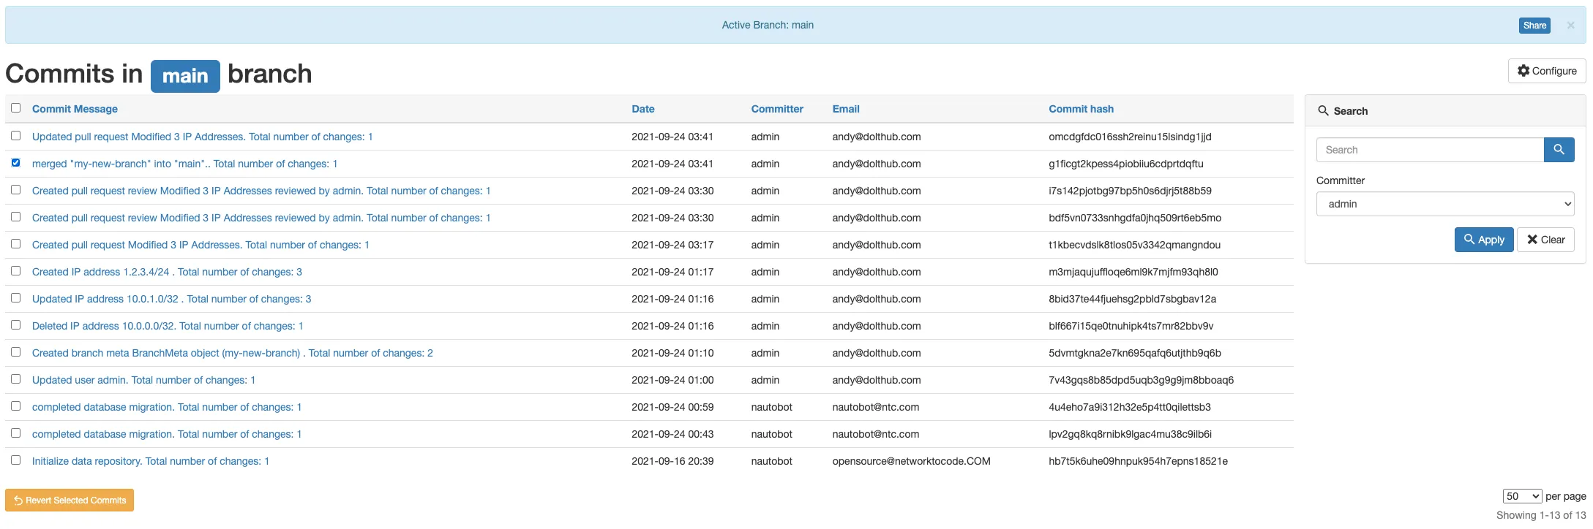Open the Committer dropdown showing admin
The width and height of the screenshot is (1593, 529).
1444,204
